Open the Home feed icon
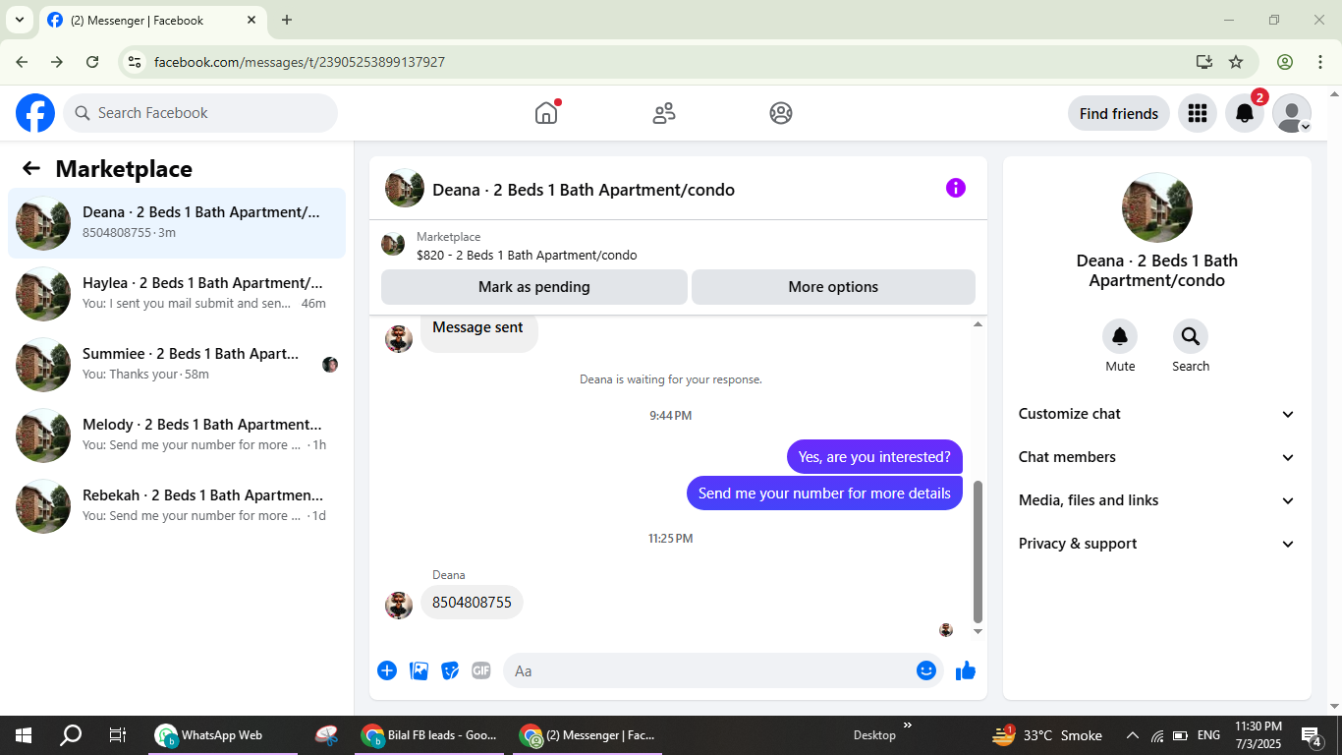 (546, 113)
